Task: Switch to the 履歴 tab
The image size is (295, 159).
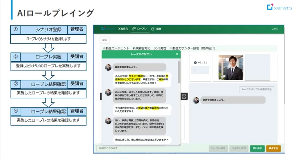Action: coord(156,29)
